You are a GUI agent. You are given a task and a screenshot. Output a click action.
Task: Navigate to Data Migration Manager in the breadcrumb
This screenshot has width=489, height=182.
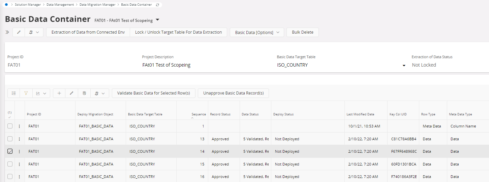tap(97, 5)
